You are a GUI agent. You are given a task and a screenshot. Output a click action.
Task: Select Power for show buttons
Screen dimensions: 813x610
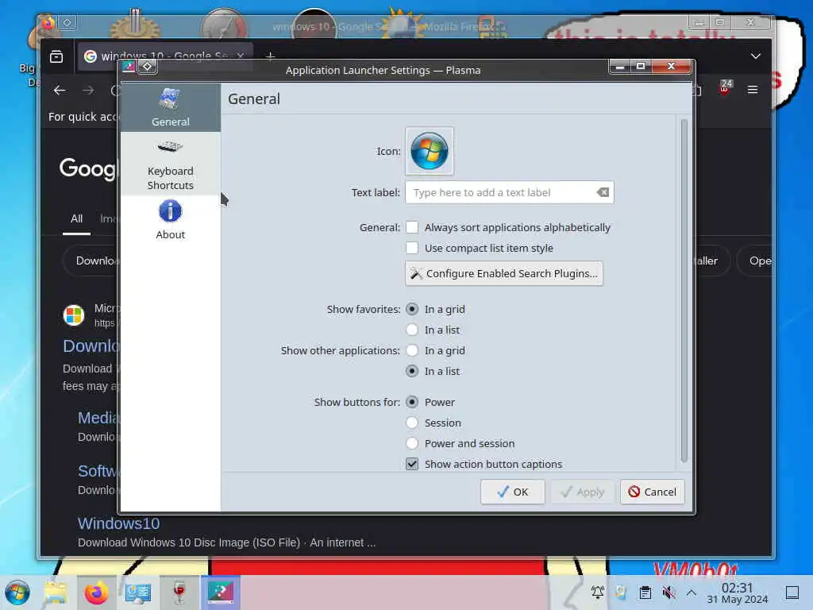pos(412,402)
